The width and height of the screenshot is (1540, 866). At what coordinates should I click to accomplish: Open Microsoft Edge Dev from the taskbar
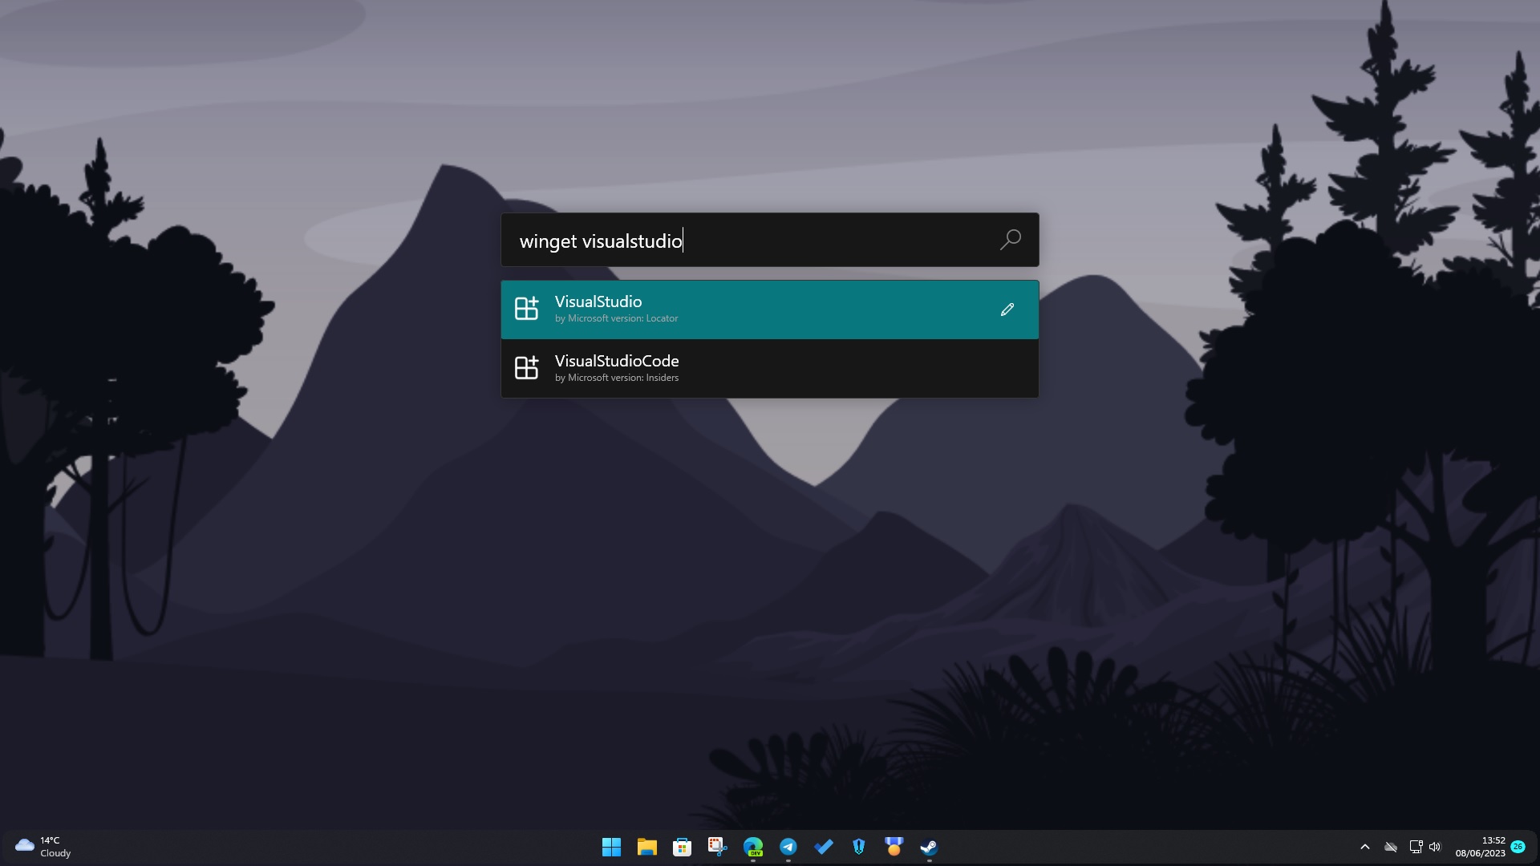(752, 847)
